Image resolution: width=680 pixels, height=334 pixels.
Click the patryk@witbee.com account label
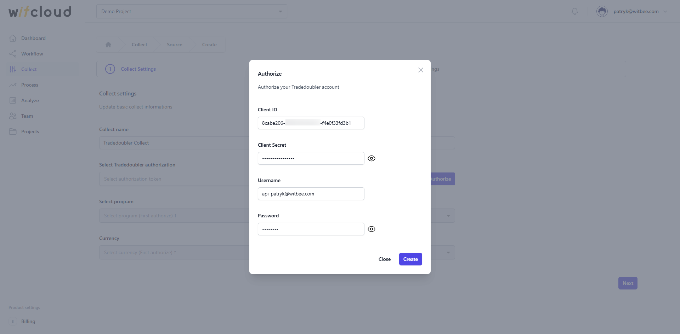[x=636, y=11]
